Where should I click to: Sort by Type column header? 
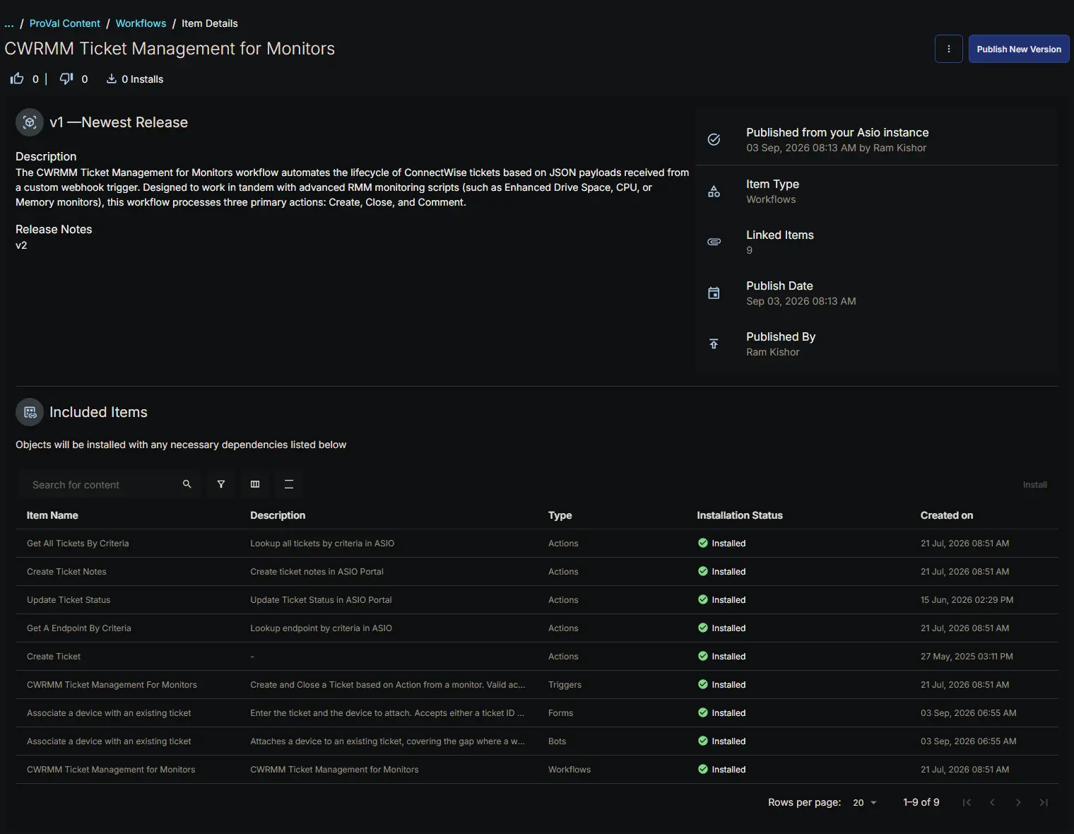[x=560, y=515]
